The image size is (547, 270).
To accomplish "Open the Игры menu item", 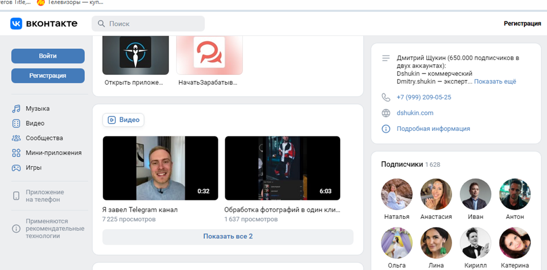I will pos(34,167).
